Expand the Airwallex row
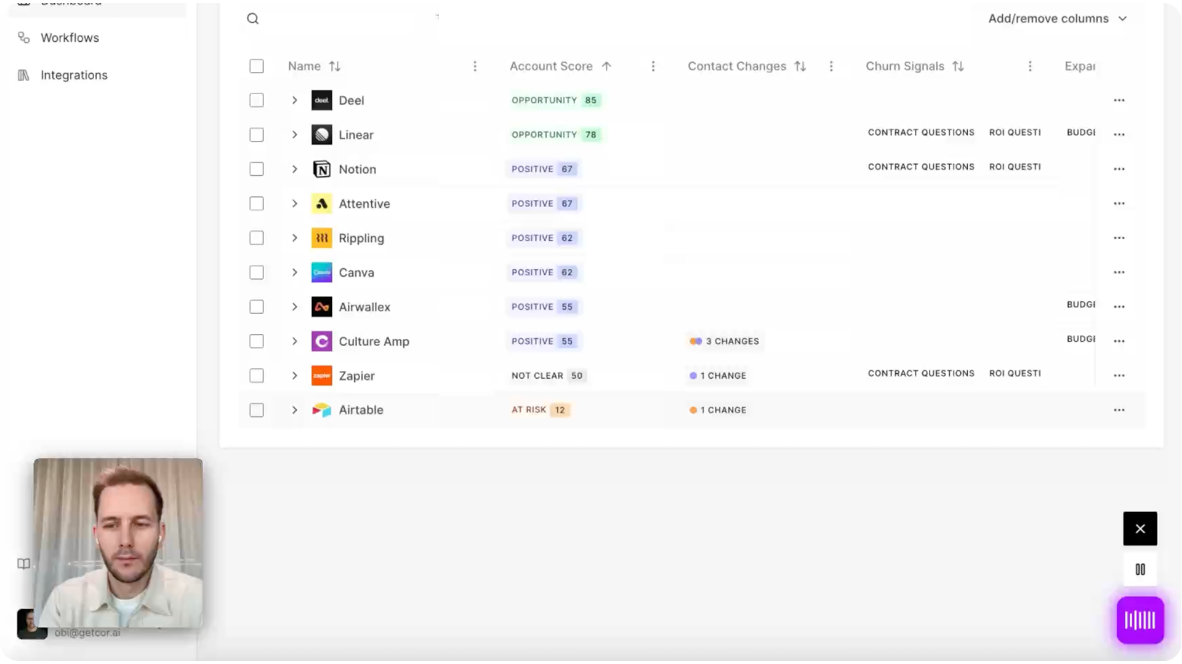Viewport: 1182px width, 664px height. (x=294, y=307)
